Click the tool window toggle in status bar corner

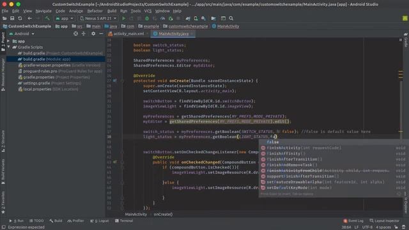pyautogui.click(x=4, y=227)
